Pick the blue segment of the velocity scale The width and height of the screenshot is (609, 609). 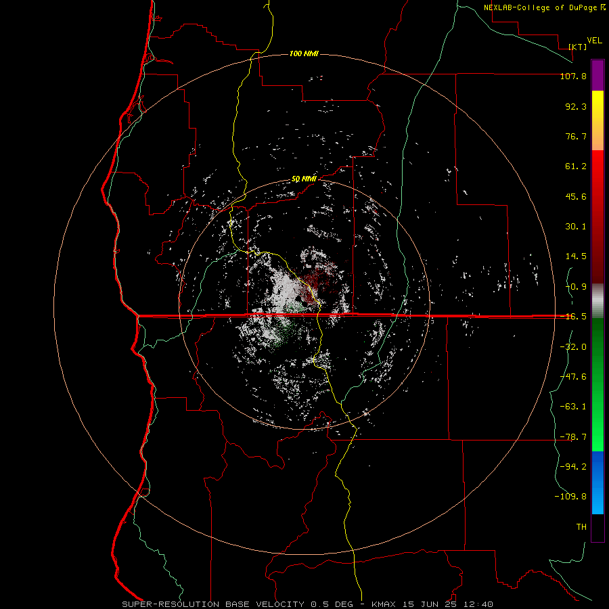pos(597,482)
